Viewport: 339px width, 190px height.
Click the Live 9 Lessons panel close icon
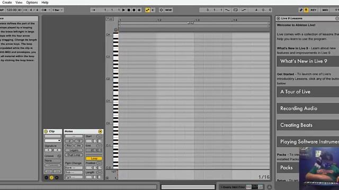(x=279, y=18)
